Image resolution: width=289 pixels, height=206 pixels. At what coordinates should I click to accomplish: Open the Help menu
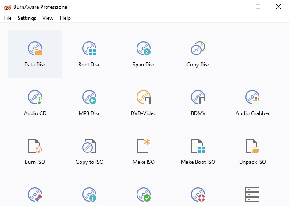(65, 18)
